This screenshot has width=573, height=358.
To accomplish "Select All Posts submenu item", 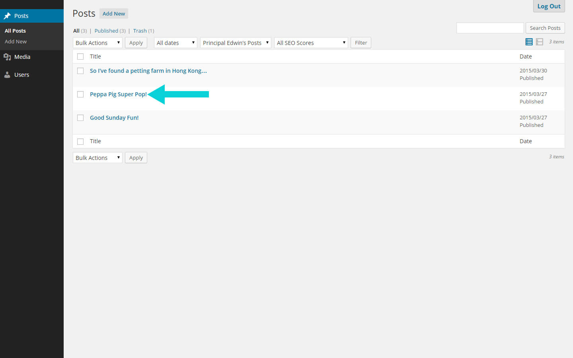I will click(x=15, y=31).
